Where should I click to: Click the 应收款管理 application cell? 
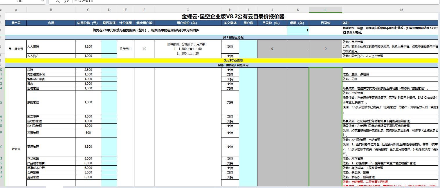(51, 121)
